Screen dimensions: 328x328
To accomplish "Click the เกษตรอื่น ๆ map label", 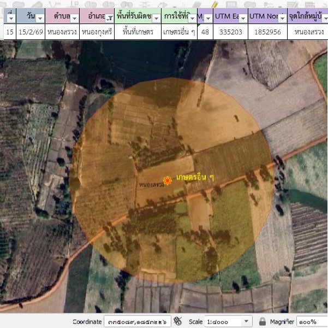I will 195,178.
